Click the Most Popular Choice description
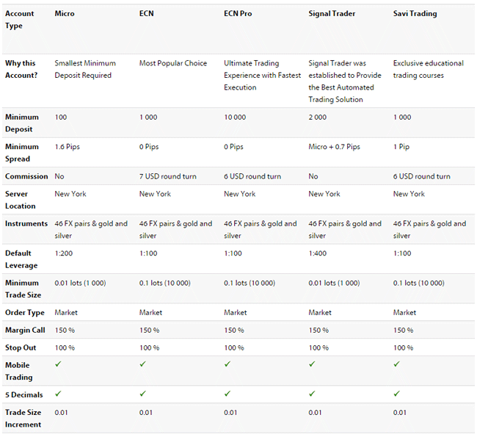This screenshot has width=477, height=437. pyautogui.click(x=173, y=63)
